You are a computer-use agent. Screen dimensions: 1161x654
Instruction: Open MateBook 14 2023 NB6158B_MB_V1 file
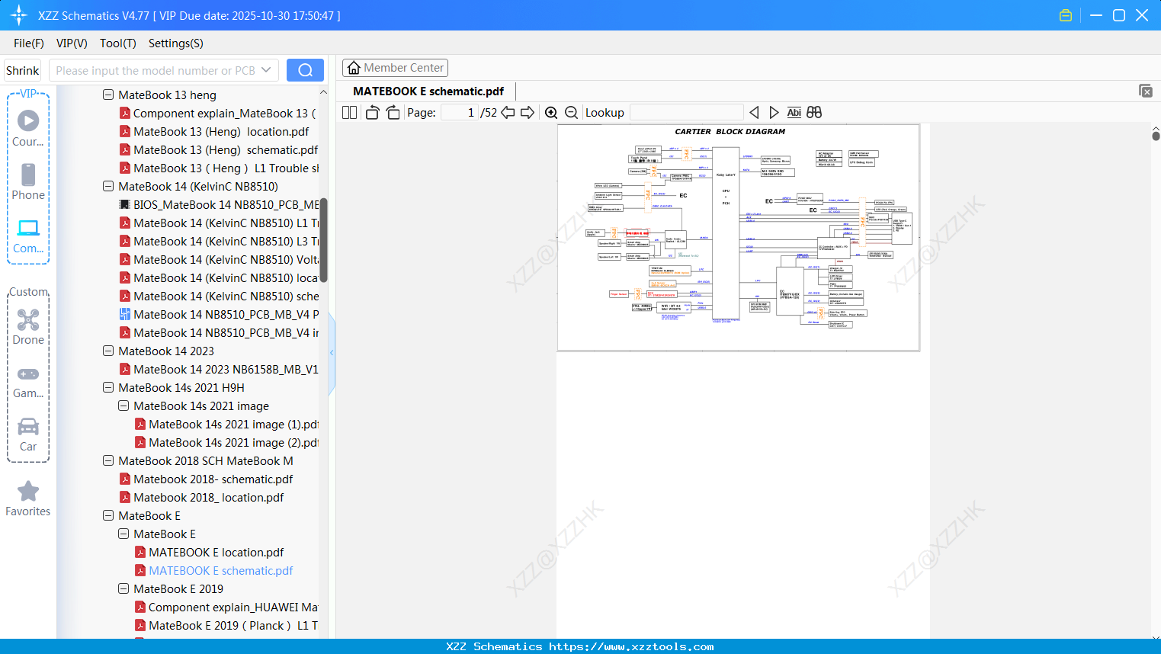click(219, 369)
